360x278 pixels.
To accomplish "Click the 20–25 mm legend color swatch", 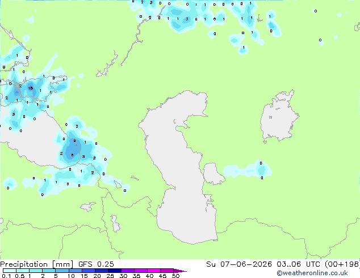I will [x=101, y=271].
